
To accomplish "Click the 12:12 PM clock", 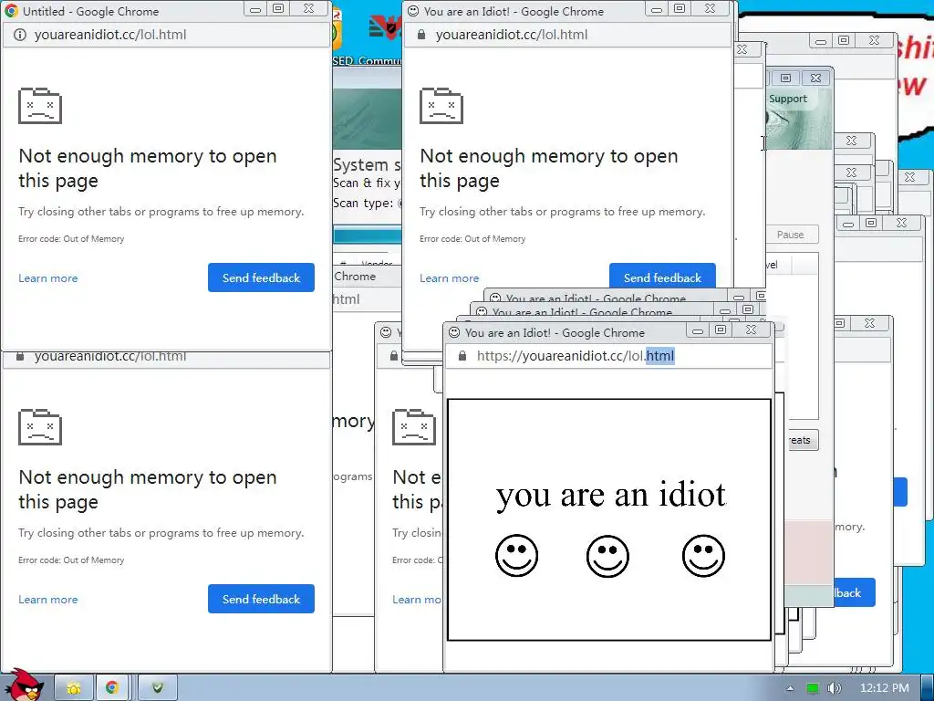I will (885, 688).
